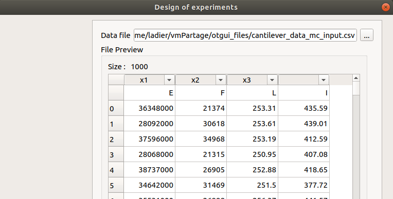Select row header 2
Image resolution: width=393 pixels, height=199 pixels.
click(116, 139)
